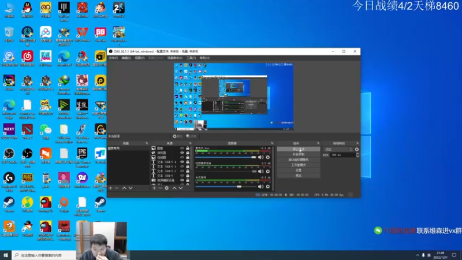This screenshot has height=260, width=462.
Task: Toggle visibility of 视频捕获设备 source in Sources
Action: point(182,180)
